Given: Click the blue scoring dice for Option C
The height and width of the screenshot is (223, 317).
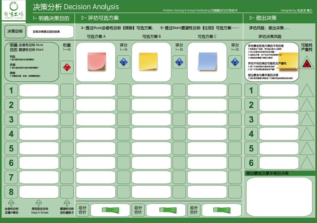Looking at the screenshot, I should tap(235, 62).
